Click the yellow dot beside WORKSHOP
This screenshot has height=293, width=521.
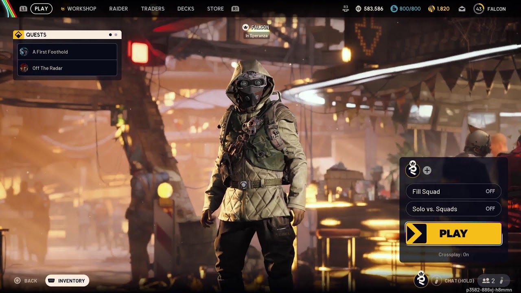[63, 9]
